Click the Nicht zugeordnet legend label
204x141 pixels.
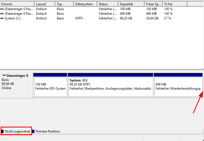coord(17,131)
